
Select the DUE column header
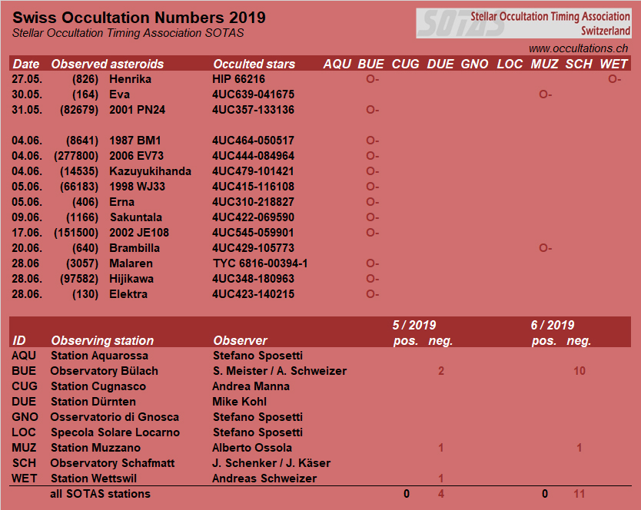tap(440, 64)
